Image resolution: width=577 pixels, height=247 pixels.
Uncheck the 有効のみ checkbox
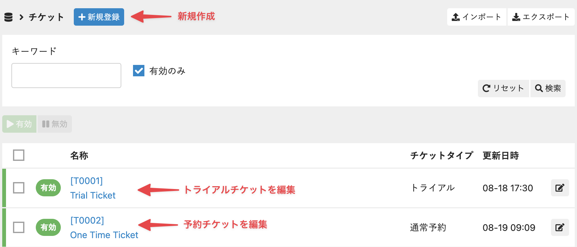click(139, 71)
